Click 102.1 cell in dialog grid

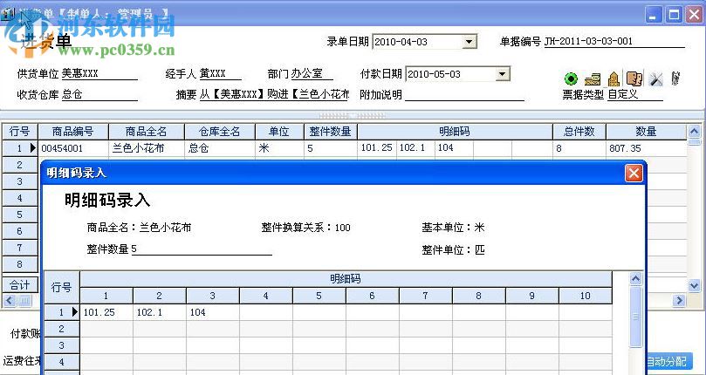160,312
